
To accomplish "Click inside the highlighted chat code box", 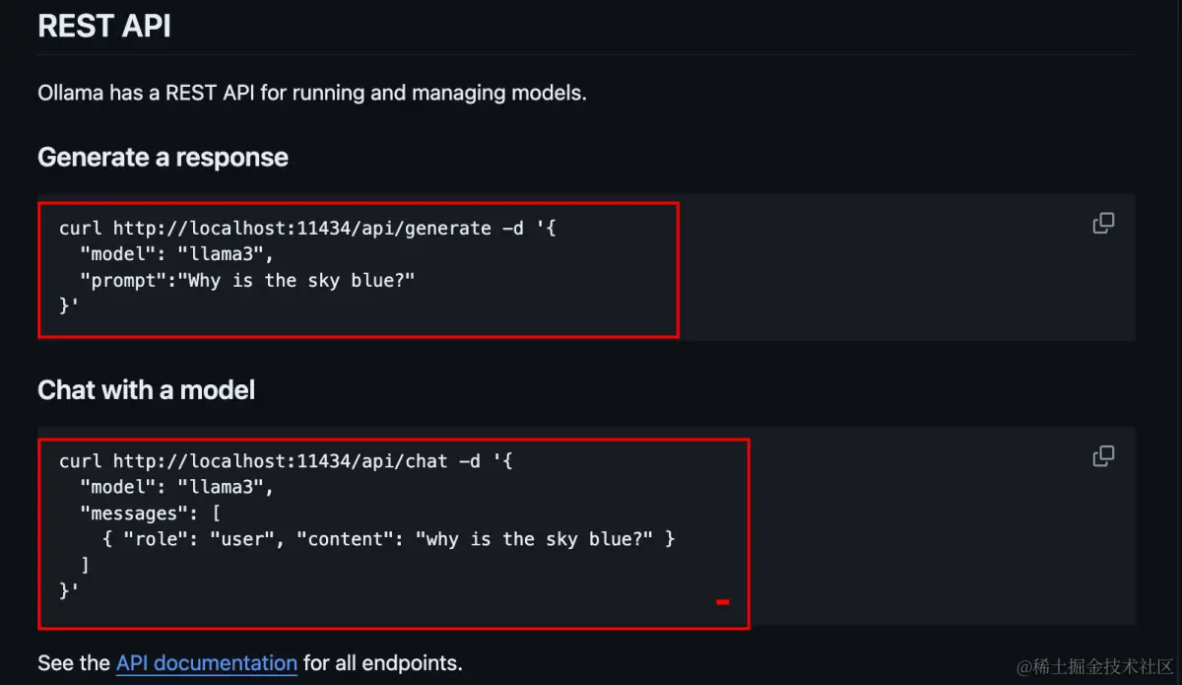I will 392,532.
